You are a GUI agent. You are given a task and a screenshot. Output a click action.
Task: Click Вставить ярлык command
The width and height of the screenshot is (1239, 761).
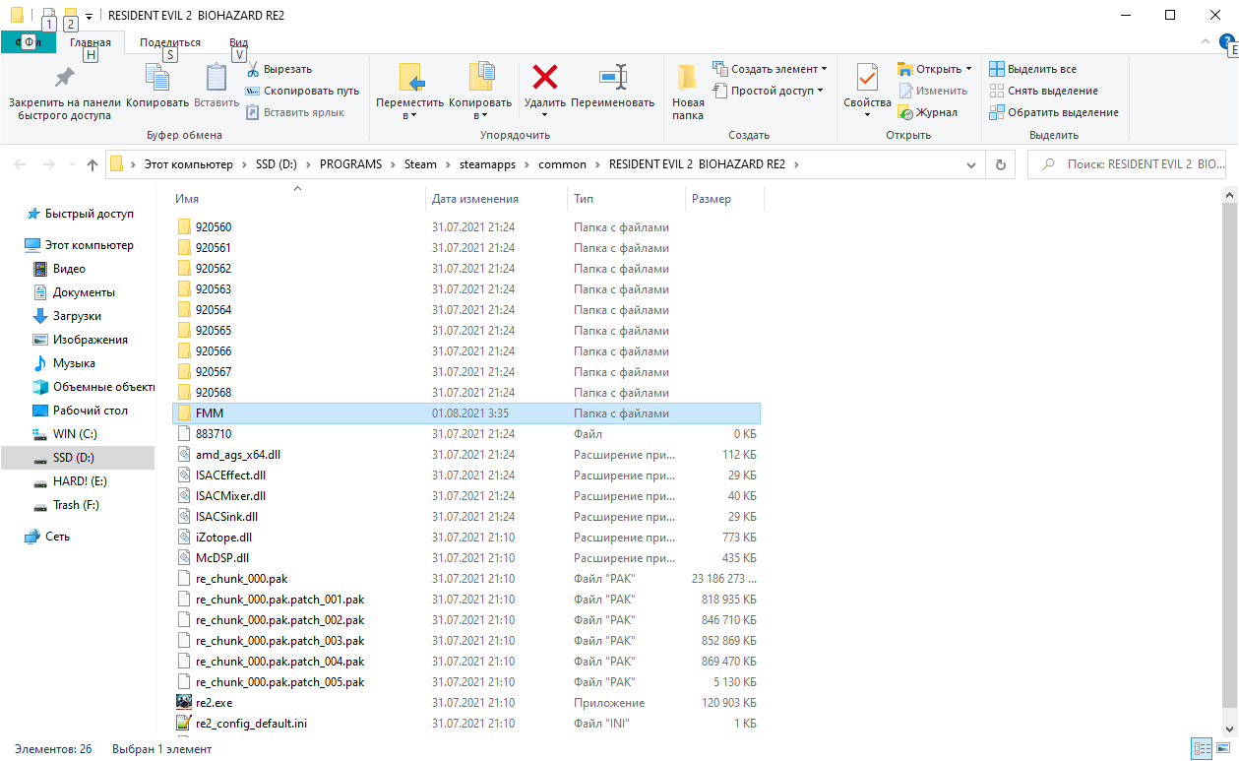(295, 112)
